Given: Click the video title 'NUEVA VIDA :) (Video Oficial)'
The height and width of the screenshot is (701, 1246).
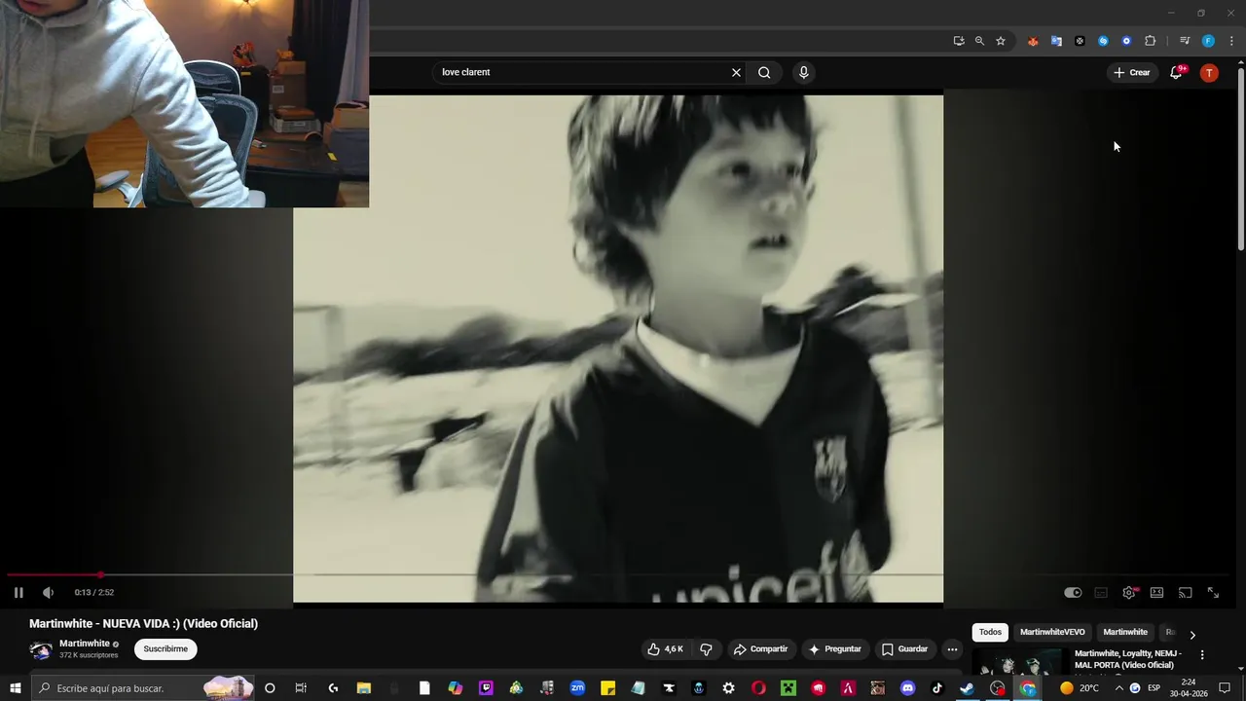Looking at the screenshot, I should 143,623.
